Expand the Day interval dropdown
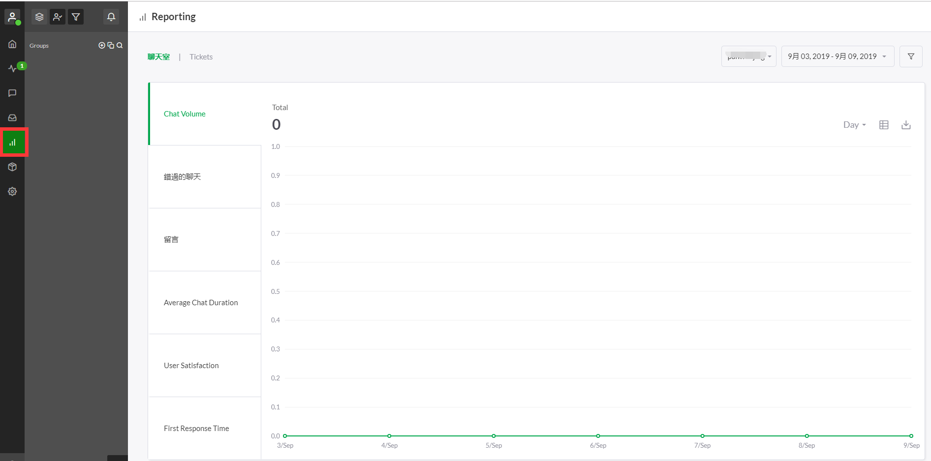The image size is (931, 461). click(x=854, y=125)
